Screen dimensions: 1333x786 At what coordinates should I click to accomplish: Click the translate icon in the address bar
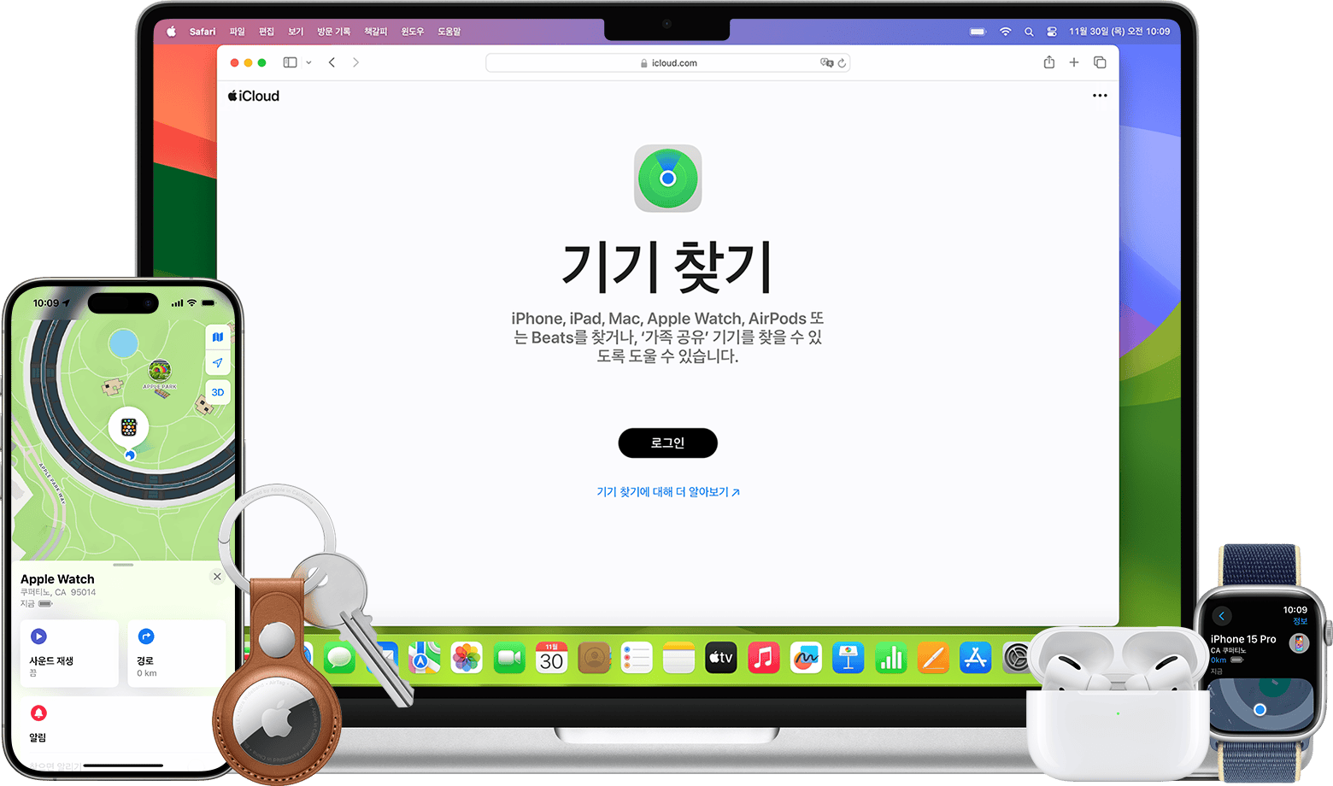[826, 62]
